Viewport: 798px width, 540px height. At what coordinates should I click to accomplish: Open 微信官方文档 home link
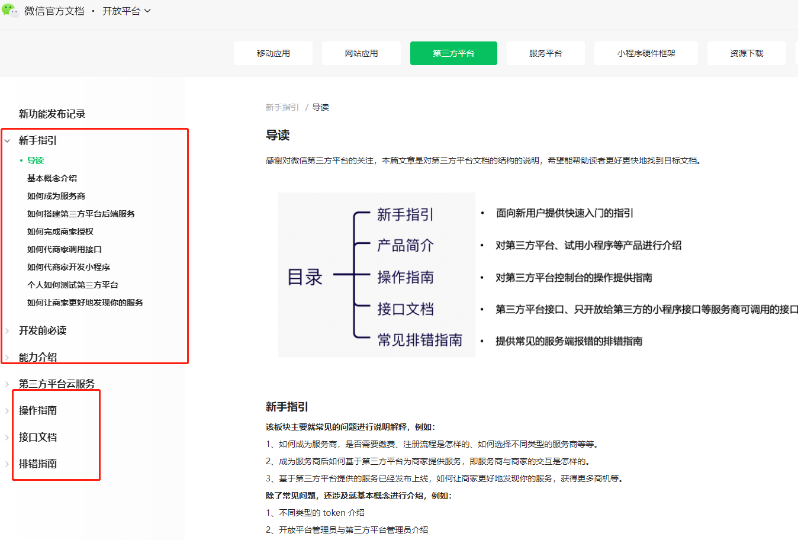pos(54,11)
